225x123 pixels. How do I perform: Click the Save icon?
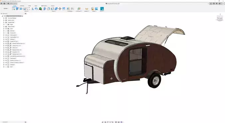click(8, 3)
